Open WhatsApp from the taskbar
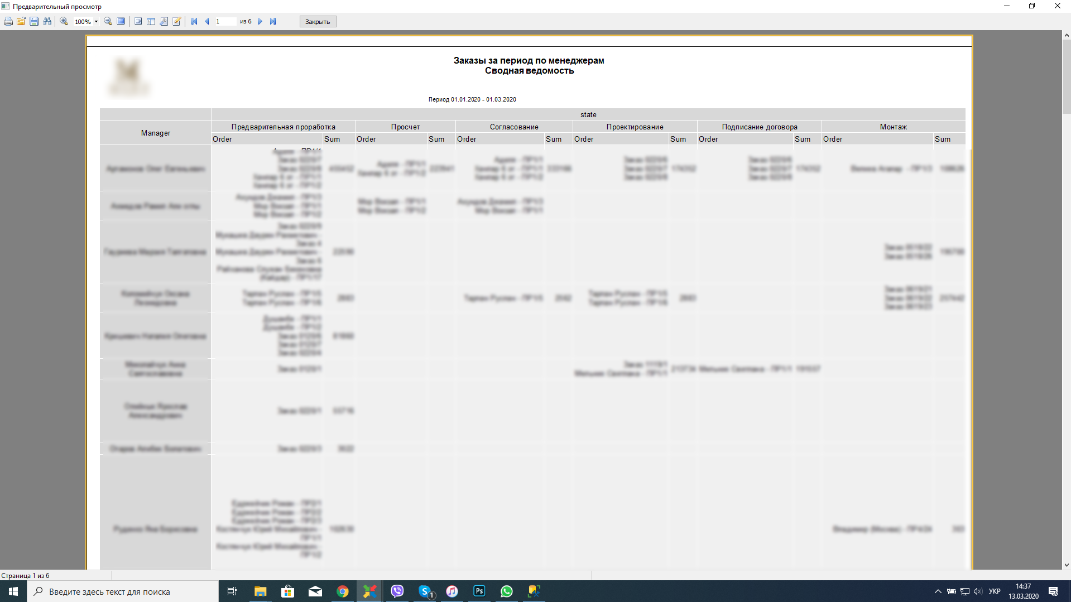 (x=506, y=591)
